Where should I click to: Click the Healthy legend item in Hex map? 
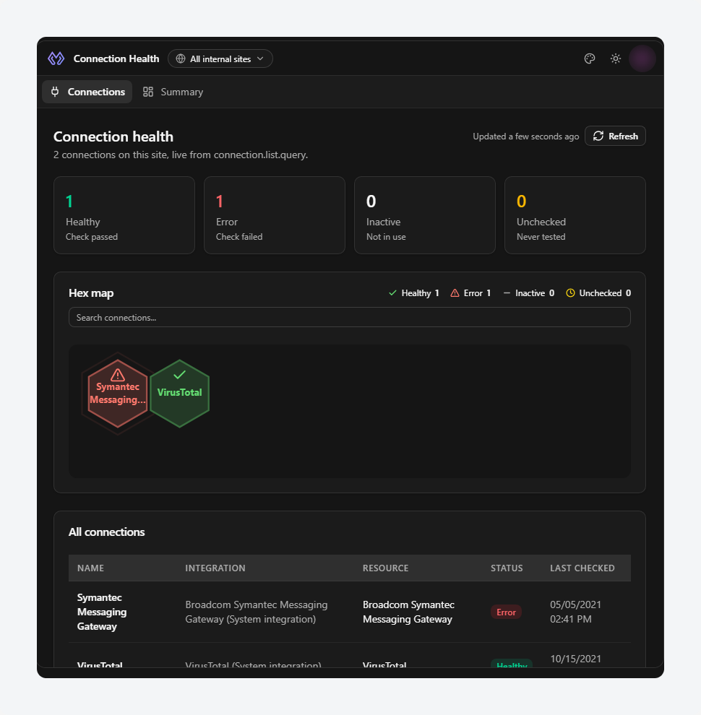coord(413,293)
